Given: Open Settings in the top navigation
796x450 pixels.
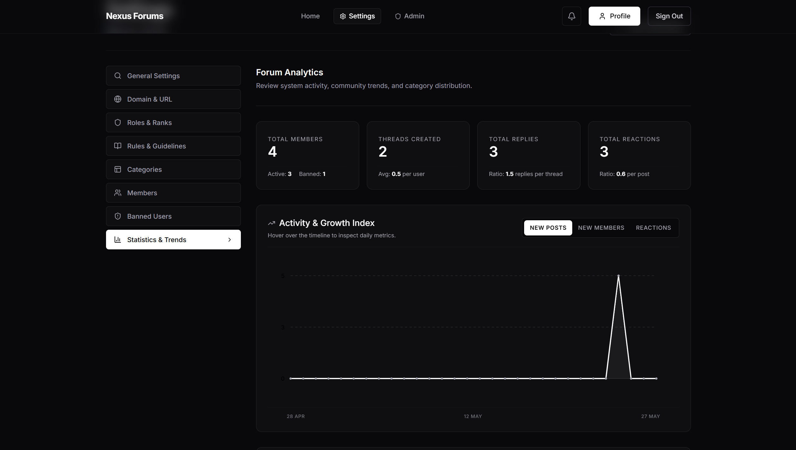Looking at the screenshot, I should pos(357,16).
